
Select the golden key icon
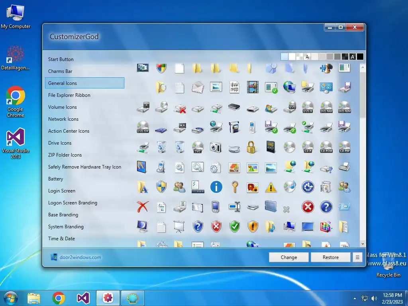[235, 187]
